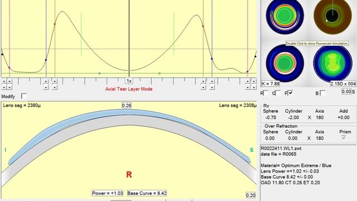Image resolution: width=357 pixels, height=201 pixels.
Task: Click Rx Add value +0.00
Action: coord(344,118)
